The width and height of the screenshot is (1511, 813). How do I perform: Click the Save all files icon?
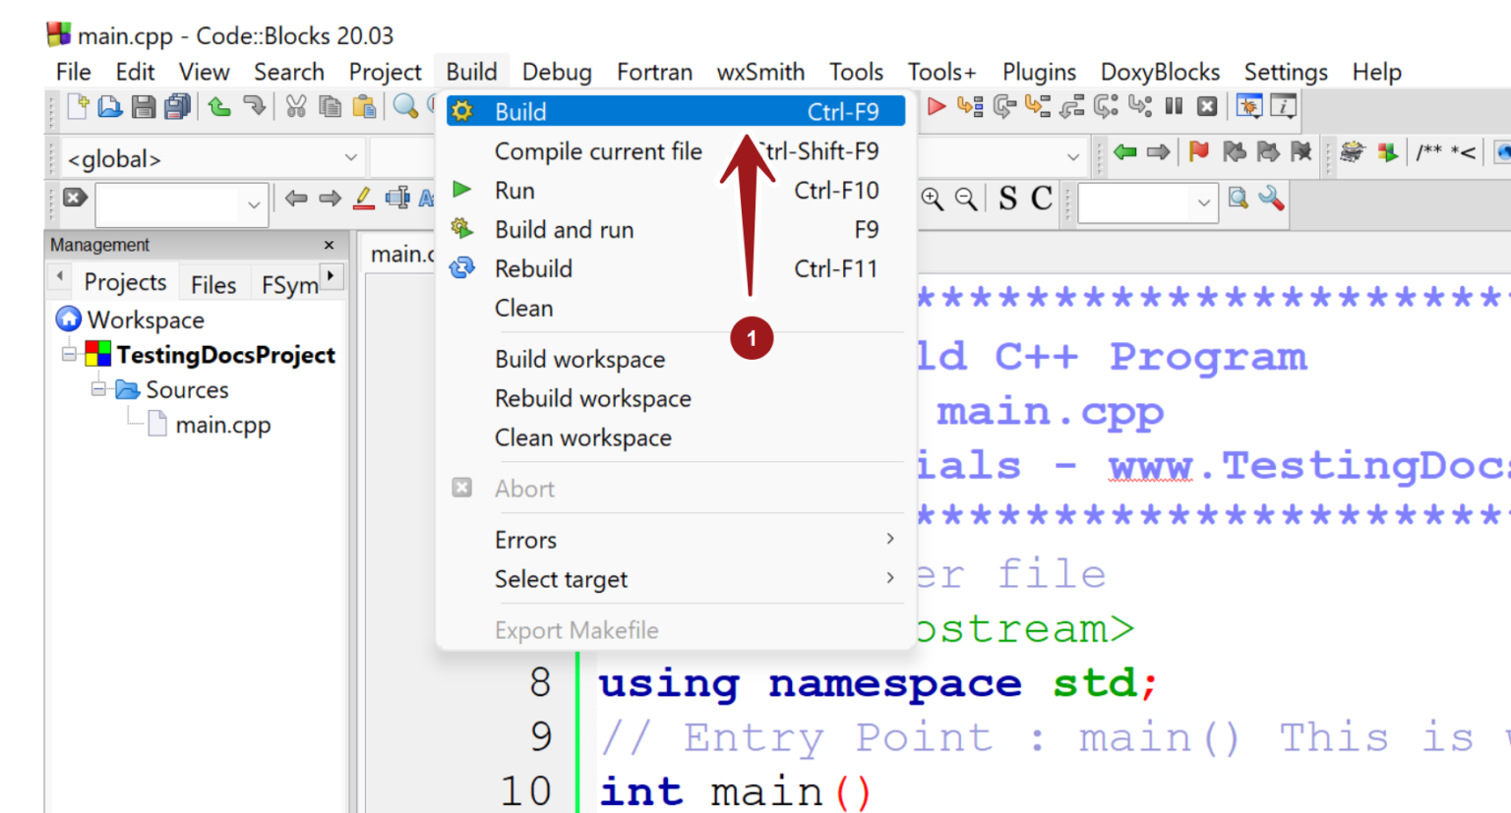point(177,106)
